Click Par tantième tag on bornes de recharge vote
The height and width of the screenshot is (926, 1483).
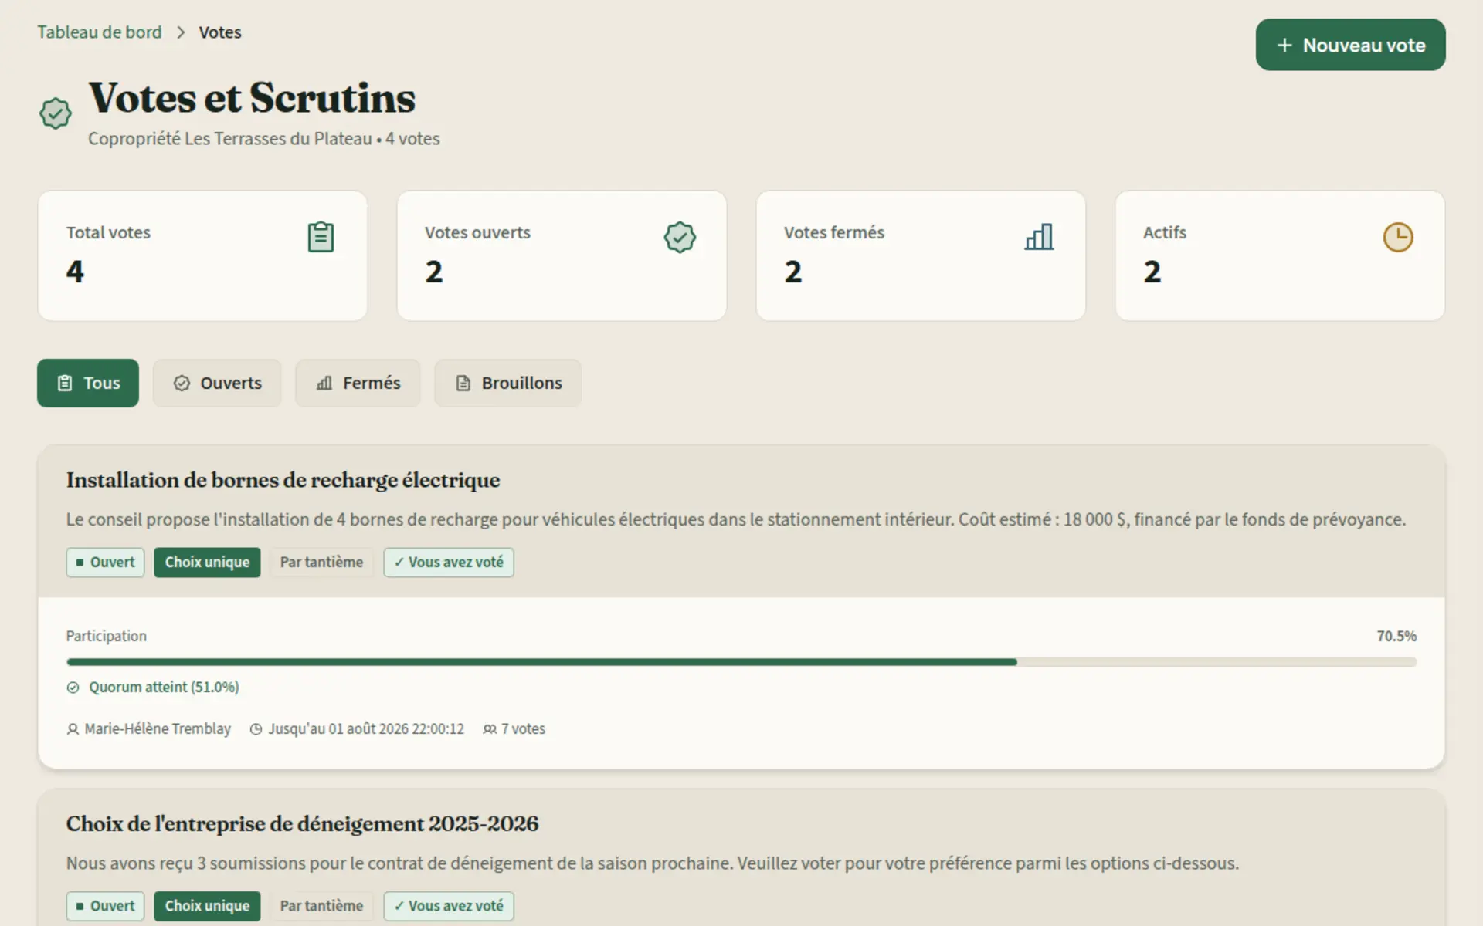click(x=321, y=563)
